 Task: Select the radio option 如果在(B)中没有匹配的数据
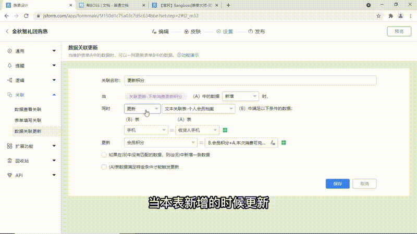104,155
